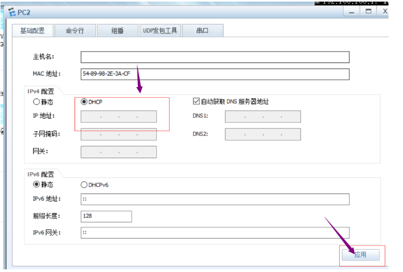Close the PC2 window

pos(384,11)
